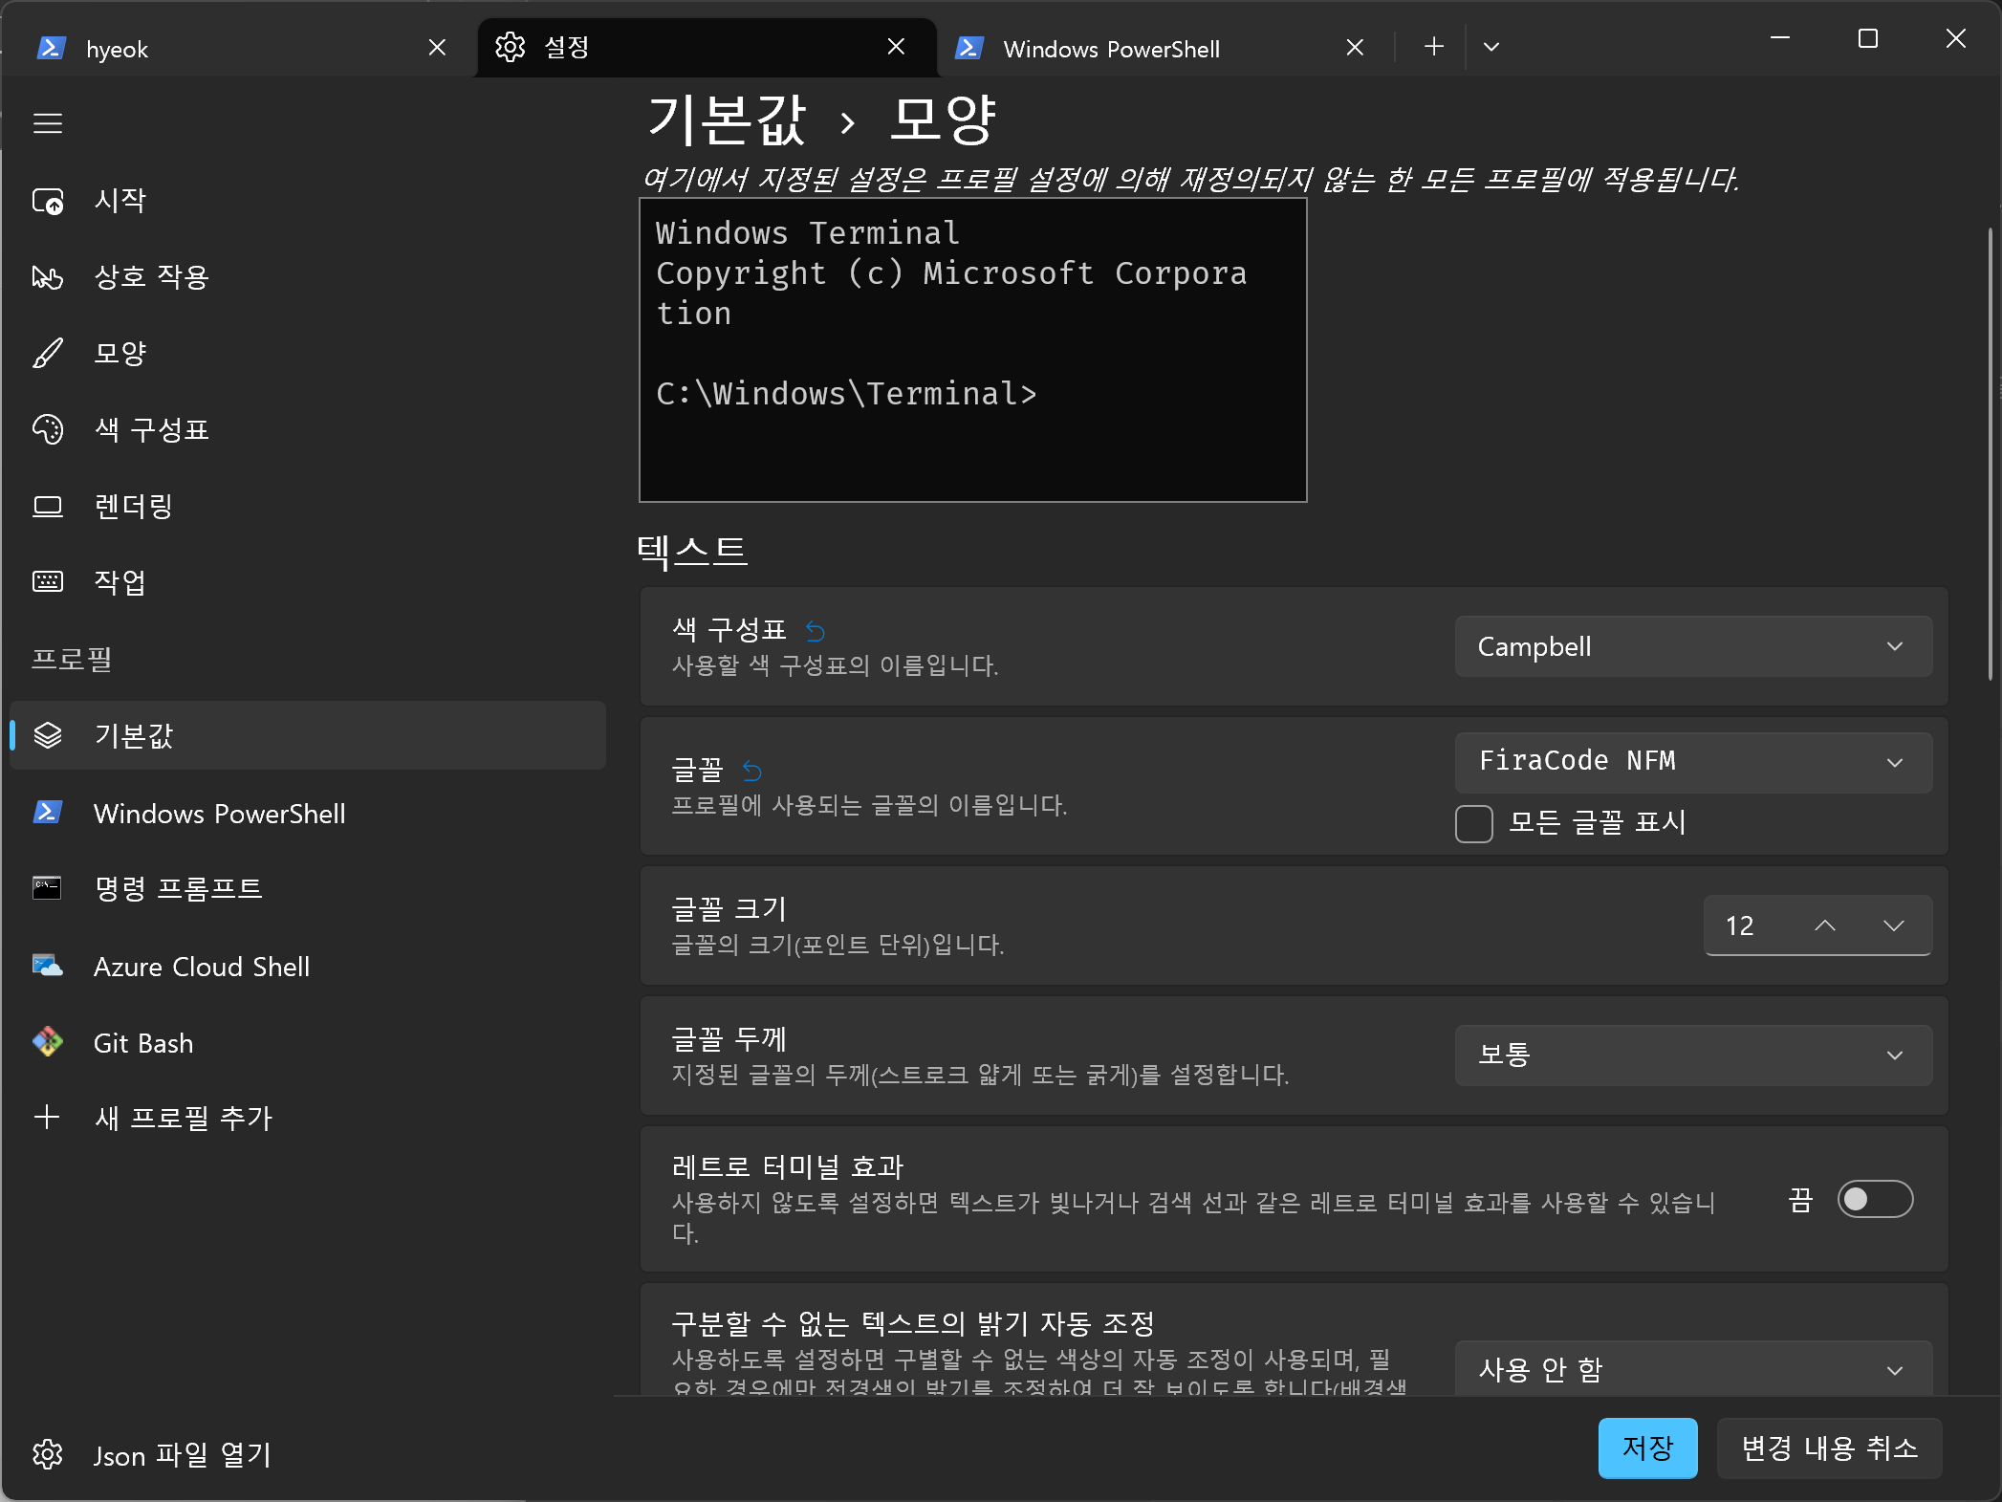Reset the 글꼴 font setting with the reset arrow
Image resolution: width=2002 pixels, height=1502 pixels.
(752, 771)
